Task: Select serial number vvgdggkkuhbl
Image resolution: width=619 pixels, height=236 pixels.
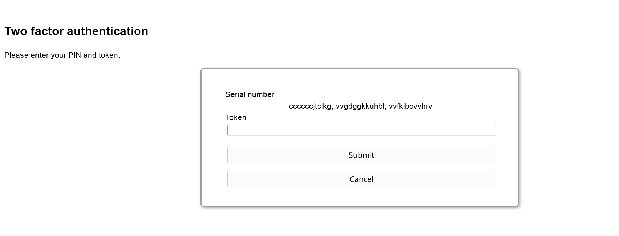Action: 360,106
